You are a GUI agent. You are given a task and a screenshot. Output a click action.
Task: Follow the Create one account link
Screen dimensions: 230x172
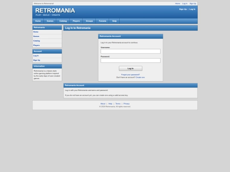[x=140, y=77]
